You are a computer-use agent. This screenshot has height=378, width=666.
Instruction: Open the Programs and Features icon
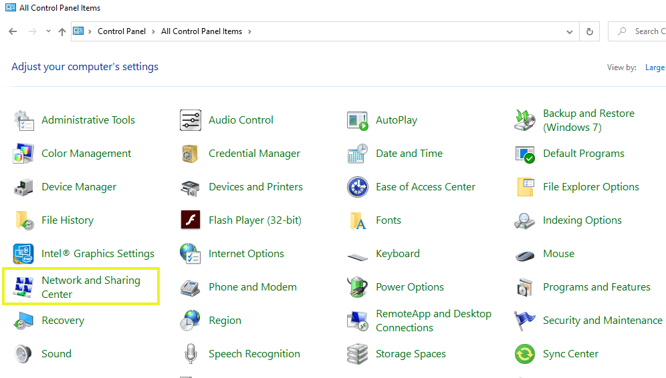point(524,288)
